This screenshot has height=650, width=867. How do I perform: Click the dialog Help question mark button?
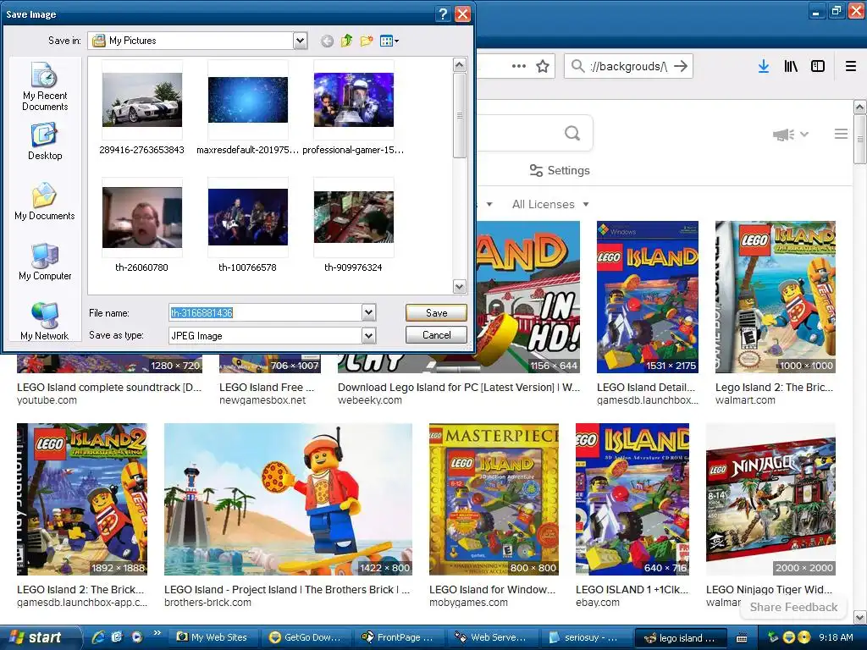point(443,14)
